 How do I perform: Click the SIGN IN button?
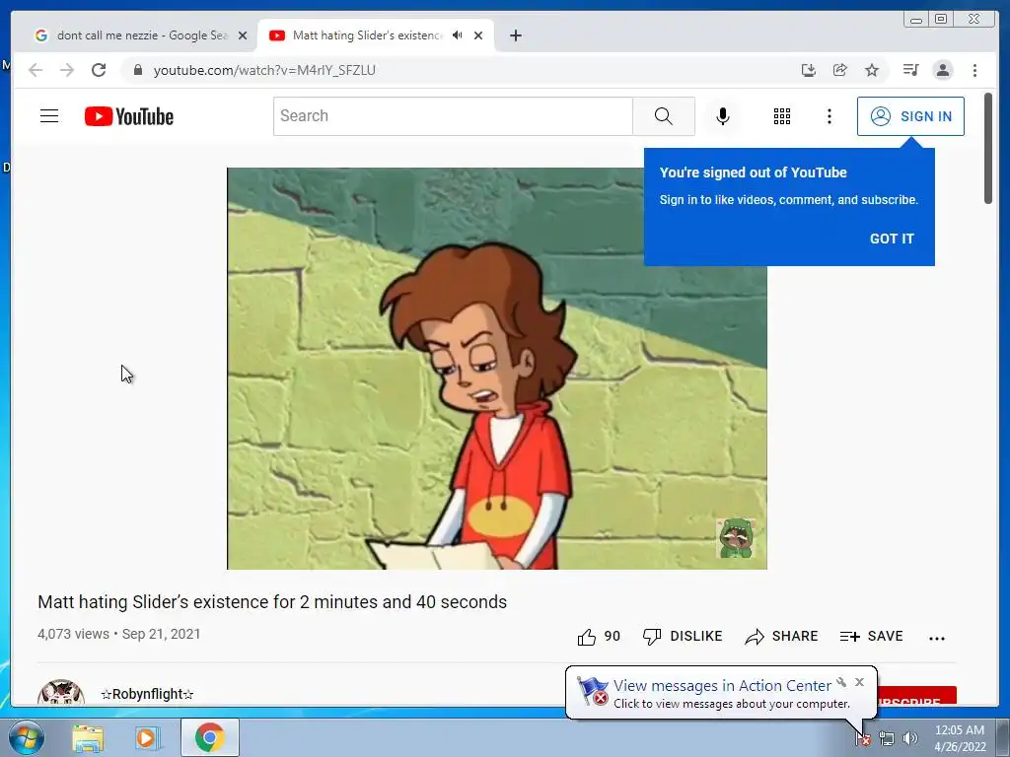point(910,116)
